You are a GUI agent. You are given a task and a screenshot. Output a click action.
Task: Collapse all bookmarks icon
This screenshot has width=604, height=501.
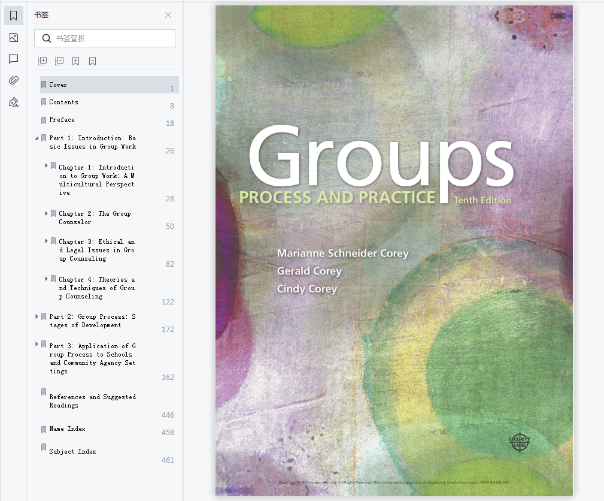59,61
